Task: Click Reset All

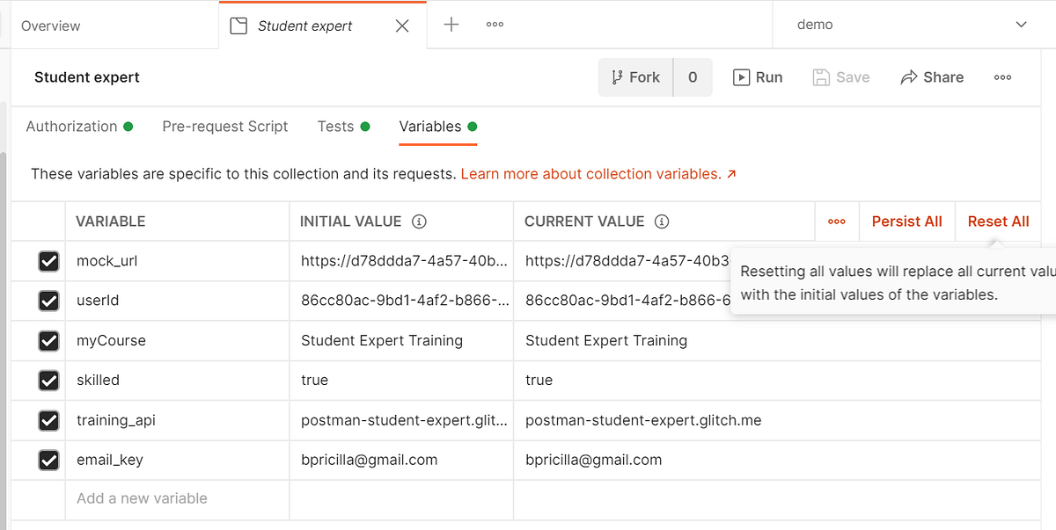Action: tap(998, 221)
